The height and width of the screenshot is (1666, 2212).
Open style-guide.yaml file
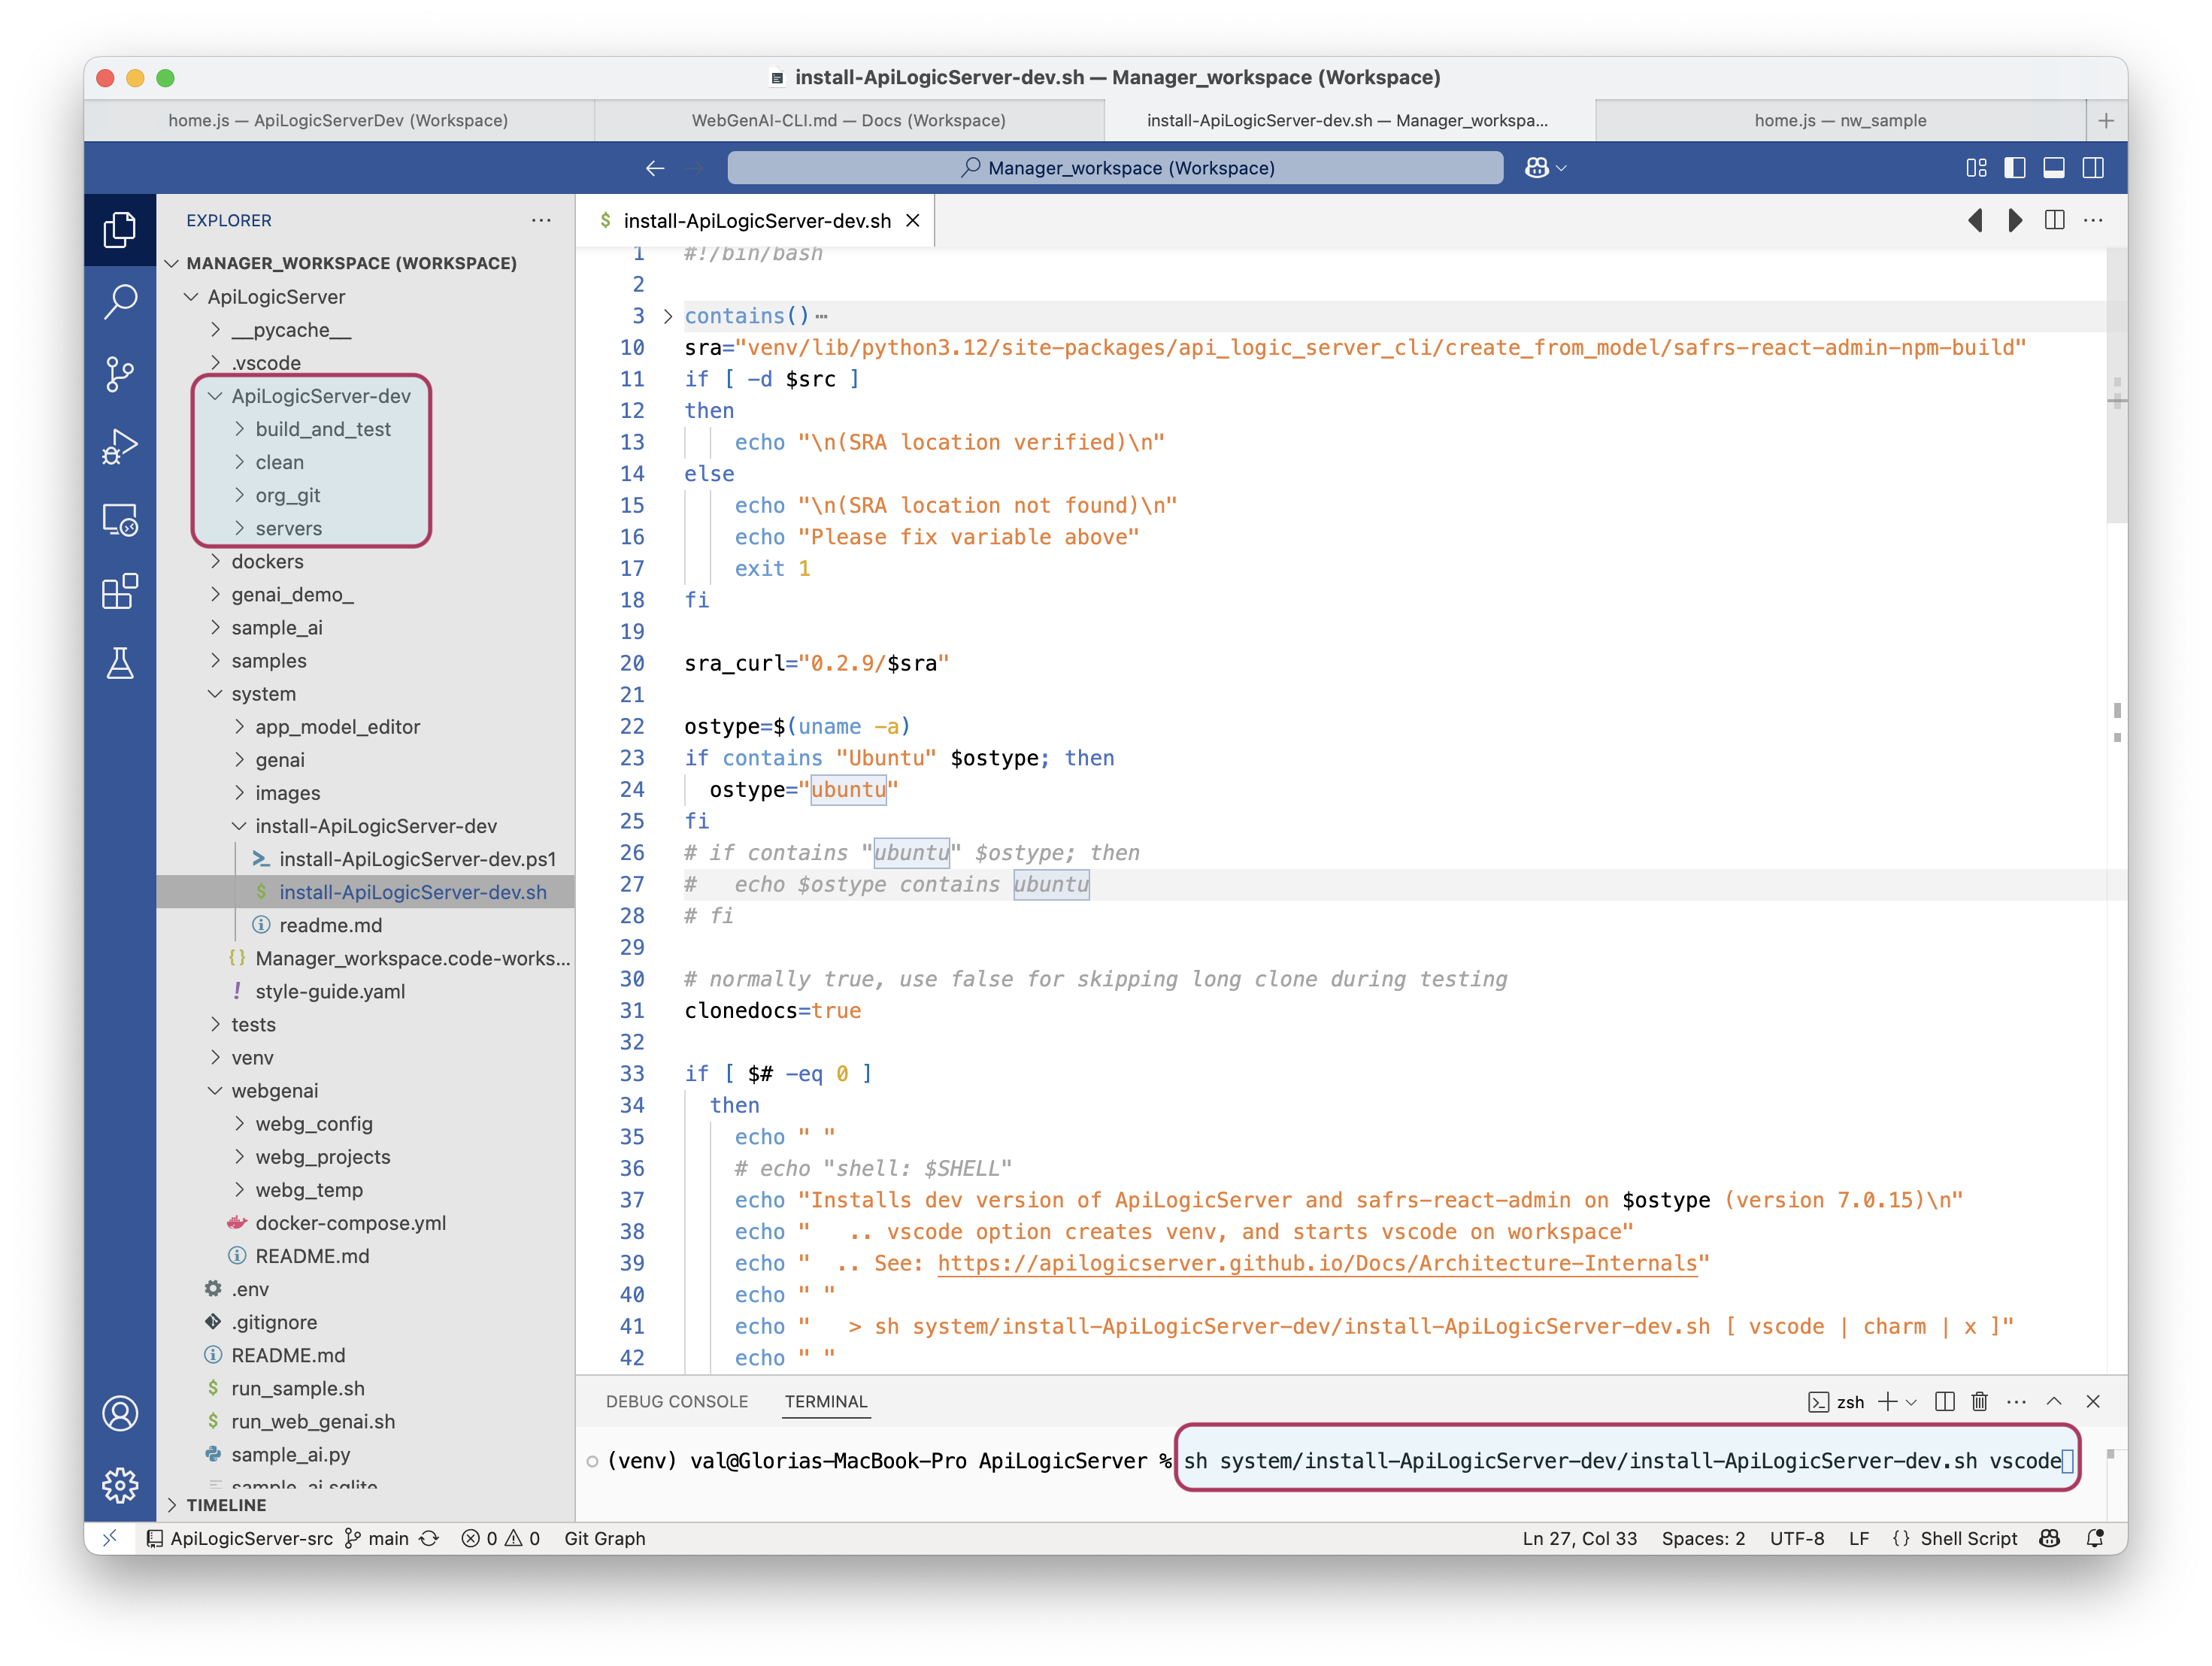330,991
